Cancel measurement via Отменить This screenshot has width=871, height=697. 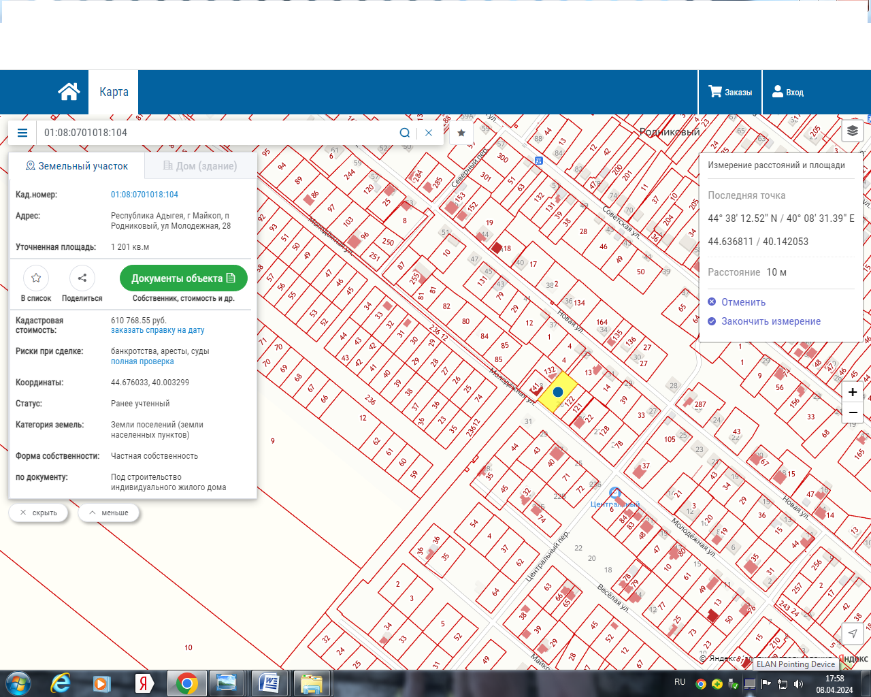pyautogui.click(x=743, y=302)
